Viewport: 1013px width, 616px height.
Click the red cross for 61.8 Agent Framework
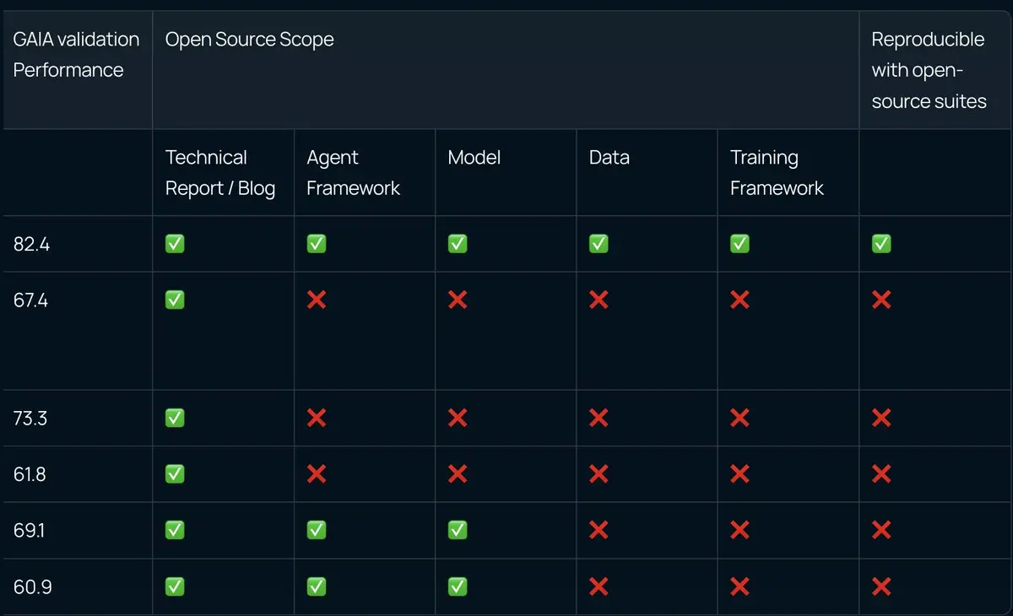317,474
